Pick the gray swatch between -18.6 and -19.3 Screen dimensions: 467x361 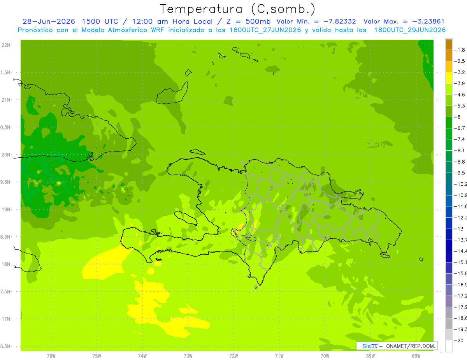pyautogui.click(x=449, y=324)
